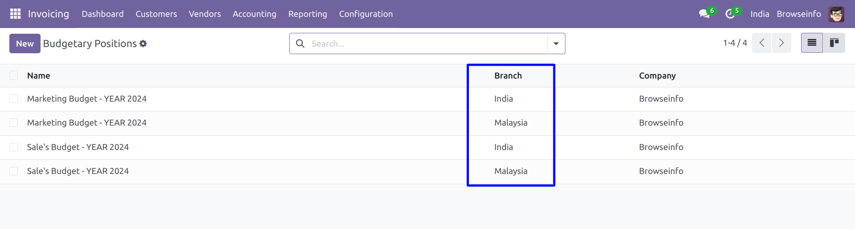Open the Reporting menu
The width and height of the screenshot is (855, 229).
pyautogui.click(x=307, y=14)
